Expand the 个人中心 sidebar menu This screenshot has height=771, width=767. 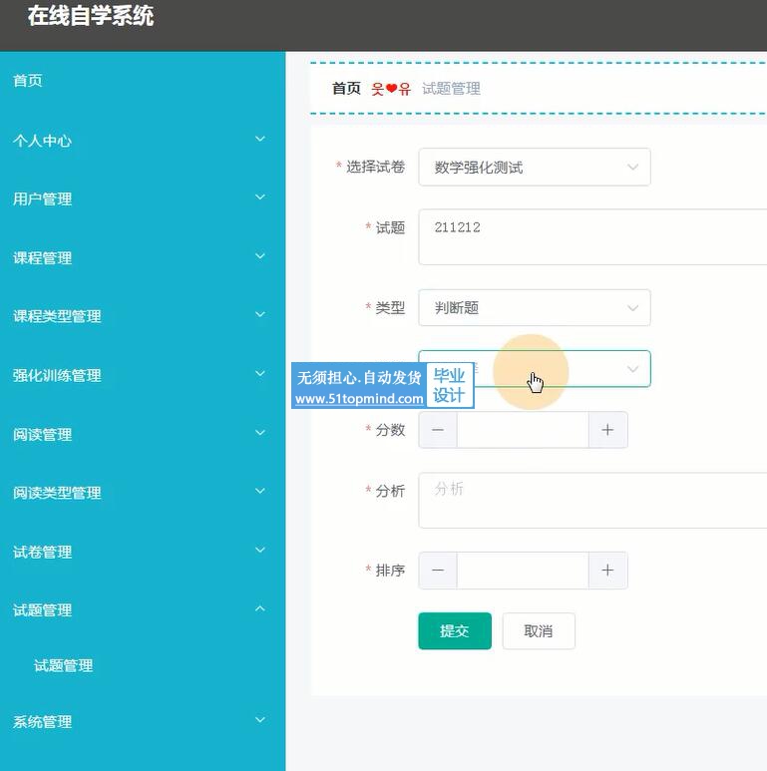pos(142,141)
